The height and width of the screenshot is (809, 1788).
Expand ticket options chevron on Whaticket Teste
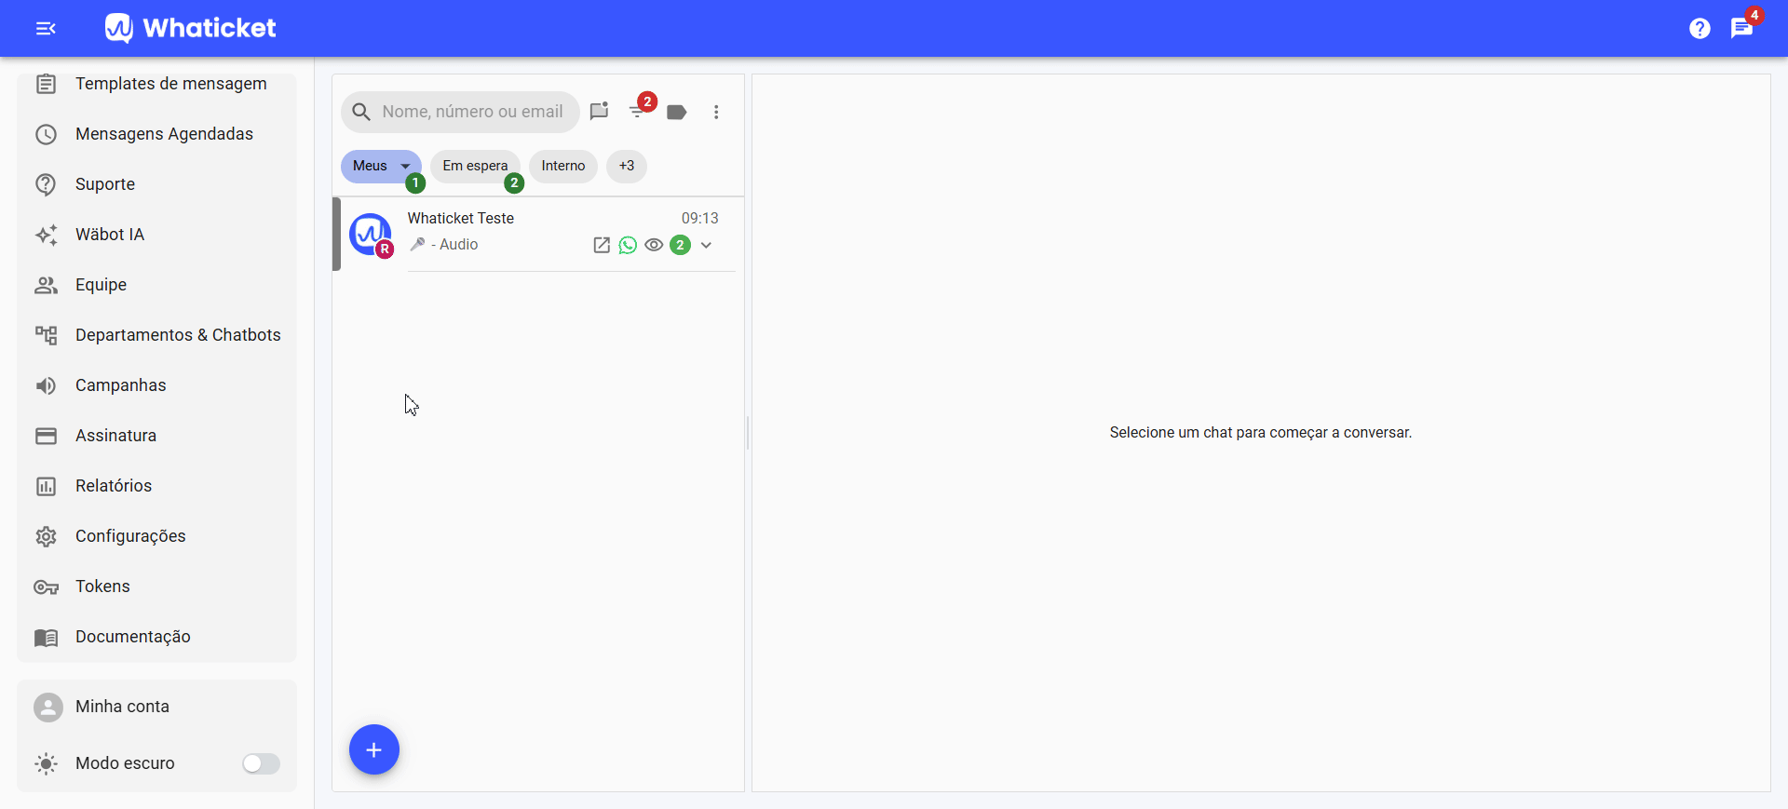(x=706, y=245)
